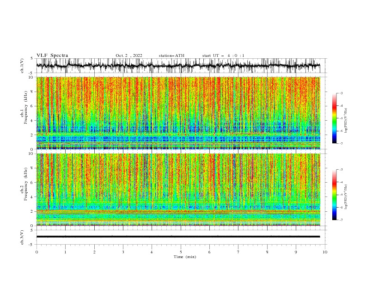Click the time axis tick label "1"
The image size is (366, 283).
65,252
